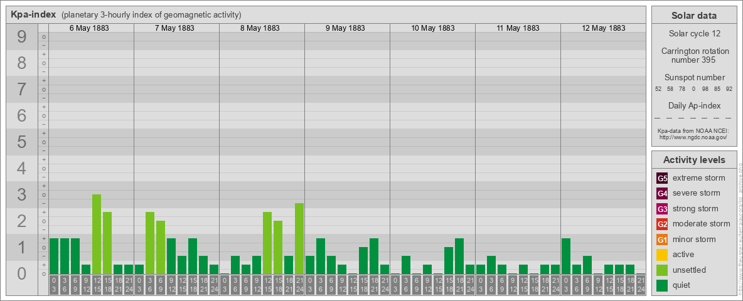Click the 'Solar cycle 12' text

pos(693,34)
